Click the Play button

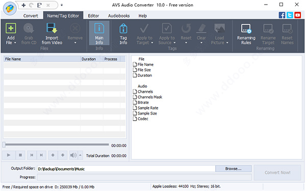click(x=8, y=155)
